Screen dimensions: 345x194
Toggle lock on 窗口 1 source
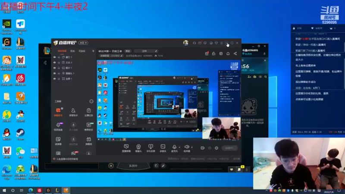[59, 57]
